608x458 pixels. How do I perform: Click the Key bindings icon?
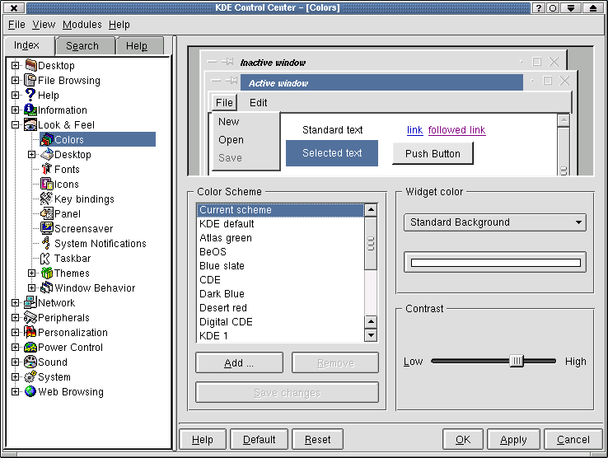[47, 199]
